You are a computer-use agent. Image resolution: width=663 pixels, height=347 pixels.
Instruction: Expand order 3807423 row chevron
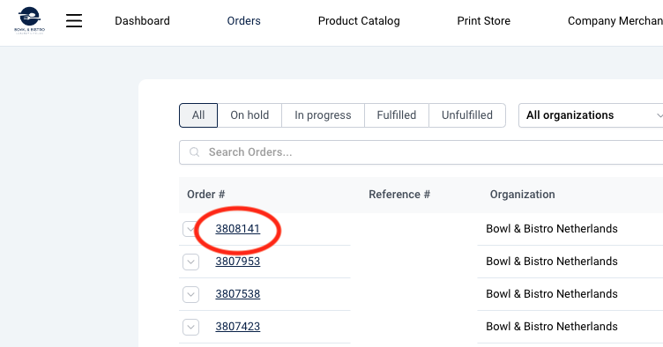click(x=190, y=327)
